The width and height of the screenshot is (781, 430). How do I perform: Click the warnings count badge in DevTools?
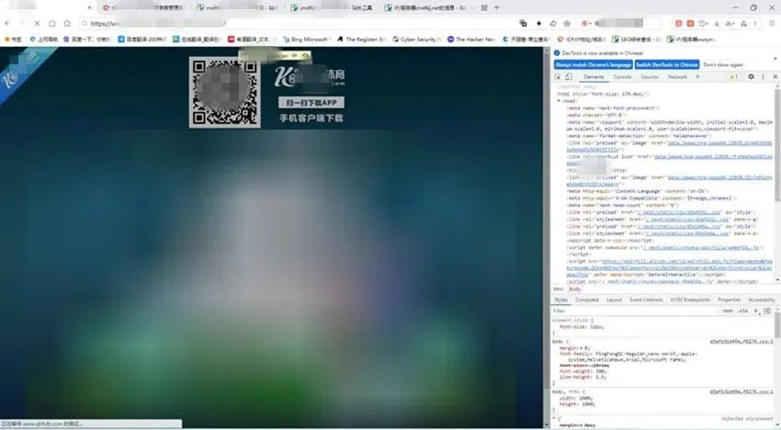coord(735,76)
